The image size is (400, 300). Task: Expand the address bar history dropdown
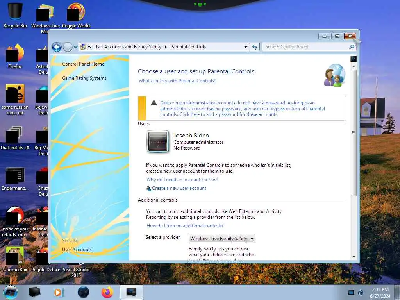[246, 47]
